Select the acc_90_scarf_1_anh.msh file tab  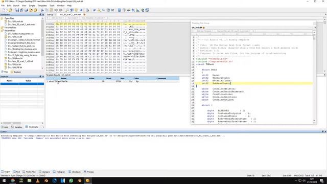pyautogui.click(x=71, y=15)
